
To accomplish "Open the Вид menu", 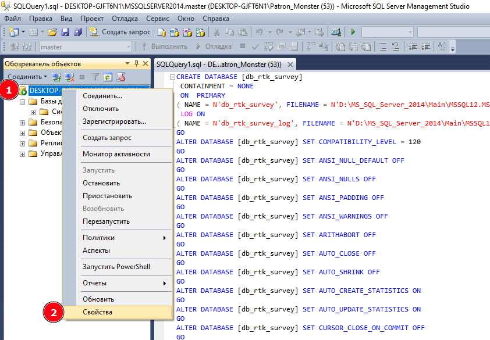I will pos(66,19).
